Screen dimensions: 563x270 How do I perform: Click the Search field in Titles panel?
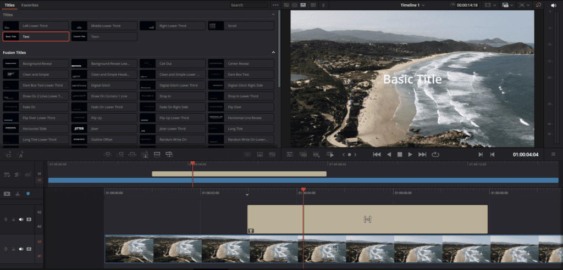[x=249, y=5]
